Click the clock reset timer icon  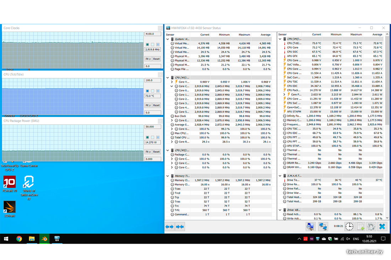click(x=349, y=226)
